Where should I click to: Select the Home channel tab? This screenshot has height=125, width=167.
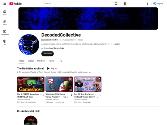(x=22, y=61)
